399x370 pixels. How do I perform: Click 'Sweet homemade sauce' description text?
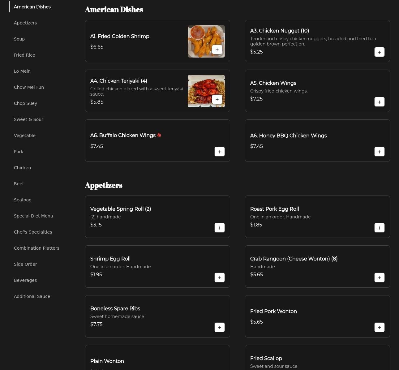pos(117,316)
